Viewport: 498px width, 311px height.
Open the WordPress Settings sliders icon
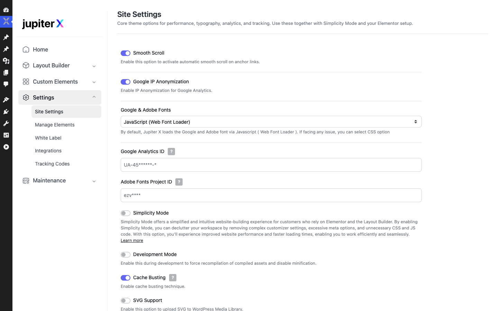(x=6, y=135)
